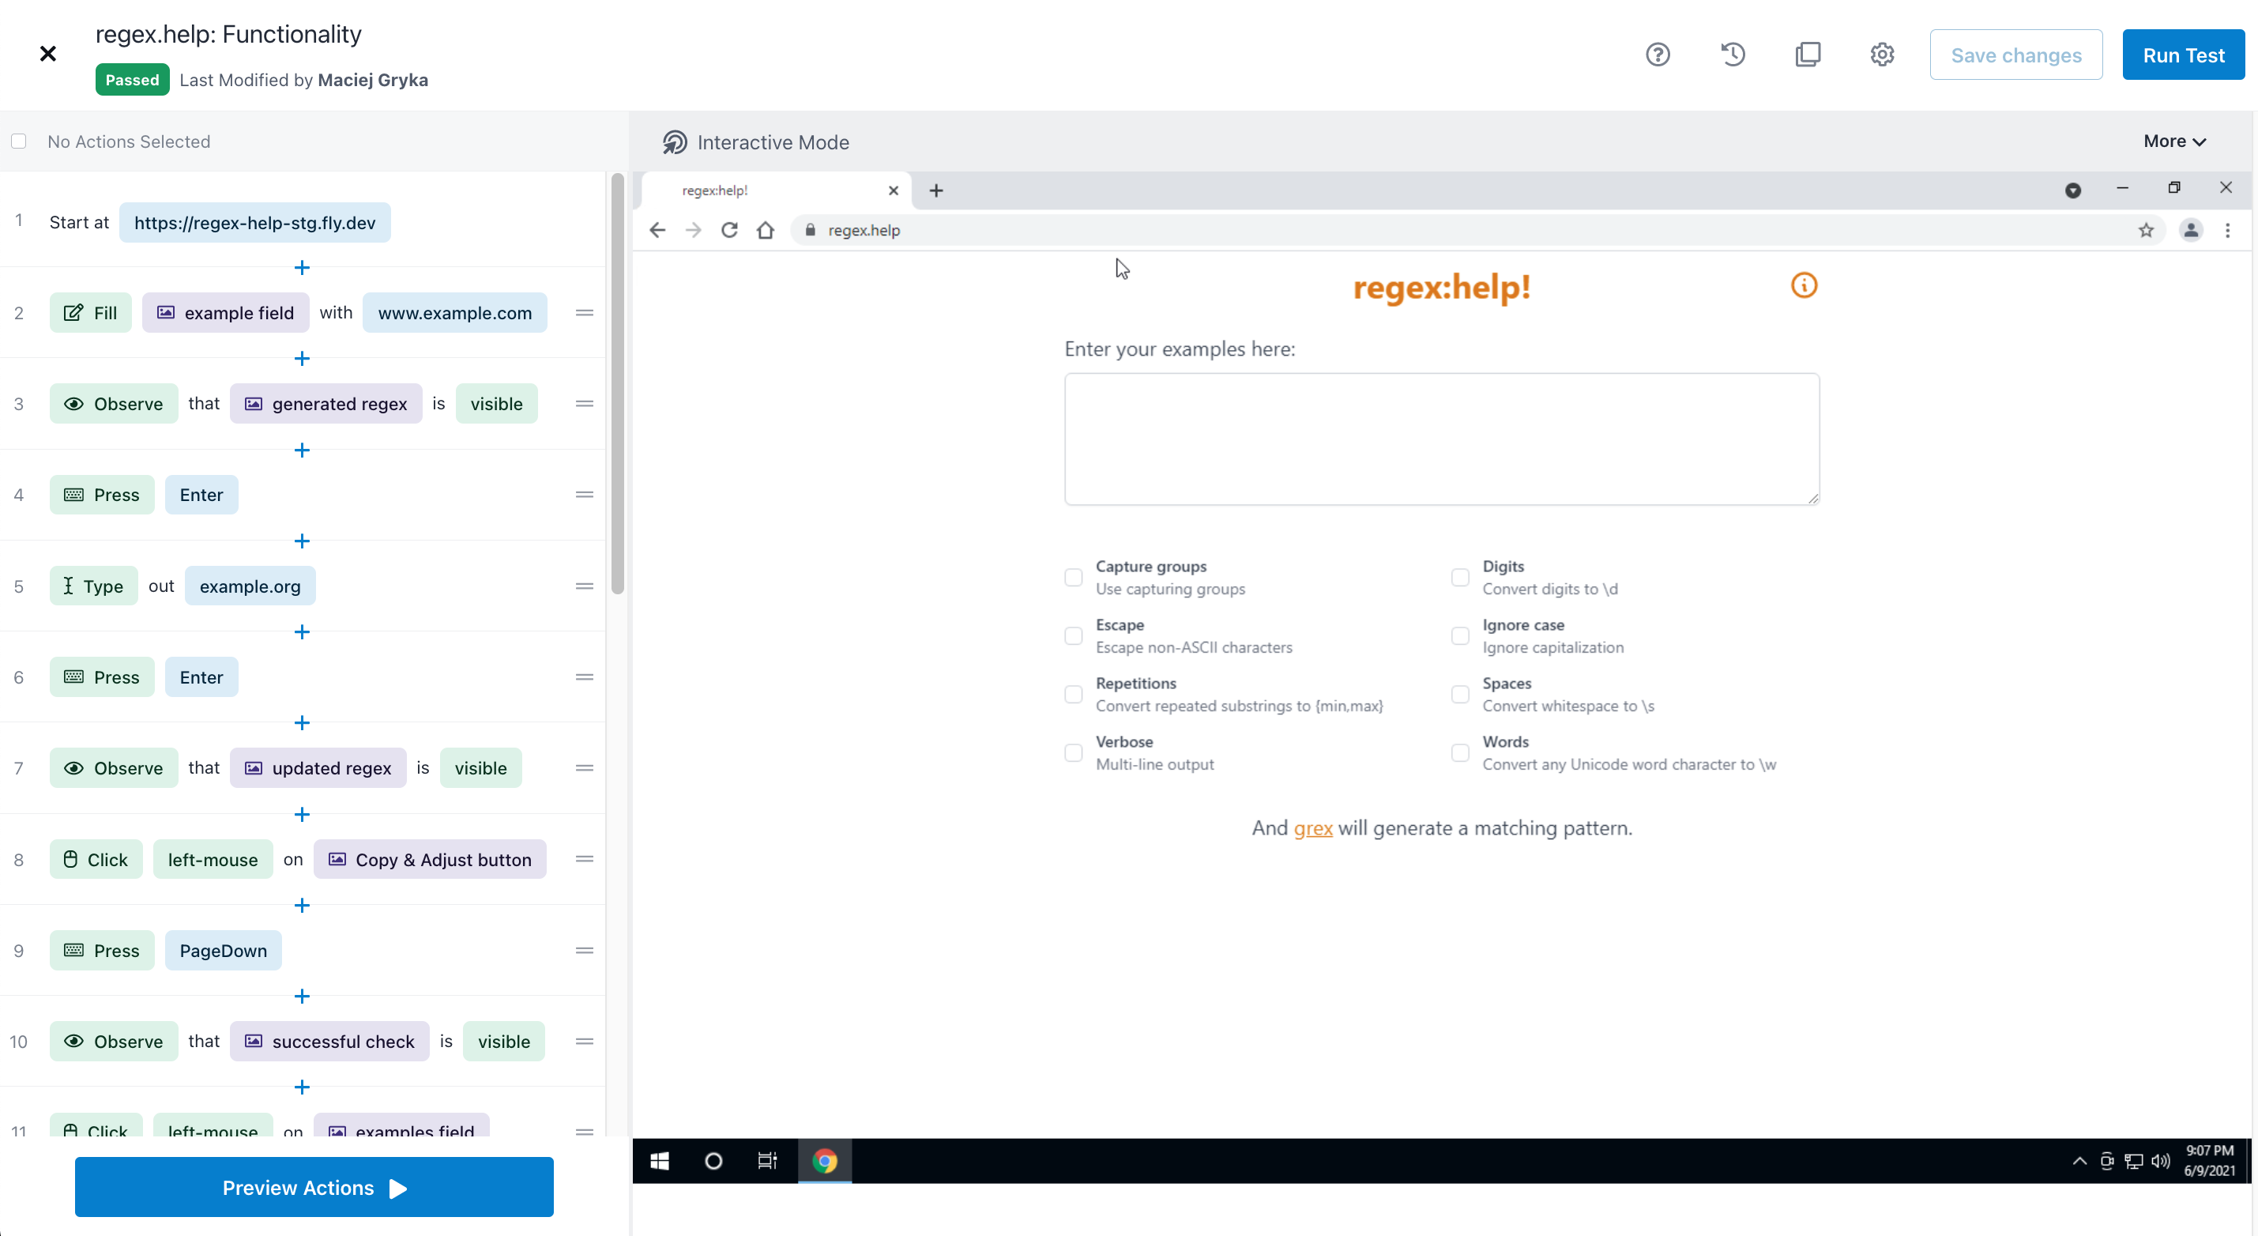2258x1236 pixels.
Task: Enable the Verbose checkbox
Action: pos(1073,752)
